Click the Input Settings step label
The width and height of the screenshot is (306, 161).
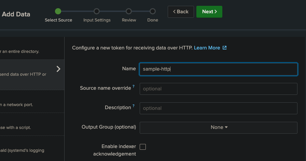97,20
